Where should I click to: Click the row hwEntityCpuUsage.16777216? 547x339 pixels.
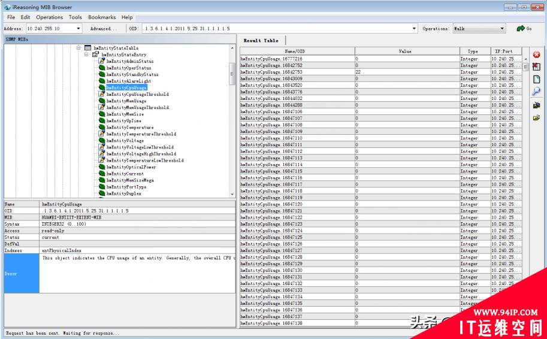pyautogui.click(x=380, y=59)
